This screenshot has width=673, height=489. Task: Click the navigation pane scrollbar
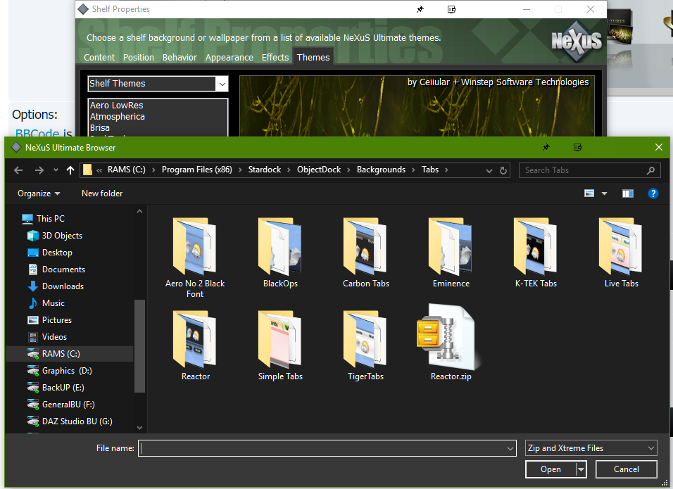click(139, 345)
